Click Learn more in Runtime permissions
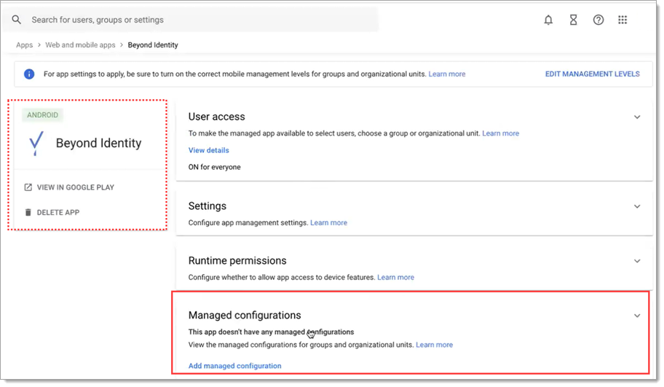Screen dimensions: 664x387 click(395, 278)
